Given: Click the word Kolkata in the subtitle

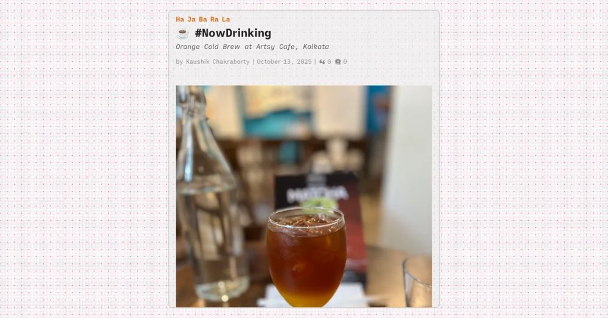Looking at the screenshot, I should click(x=316, y=47).
